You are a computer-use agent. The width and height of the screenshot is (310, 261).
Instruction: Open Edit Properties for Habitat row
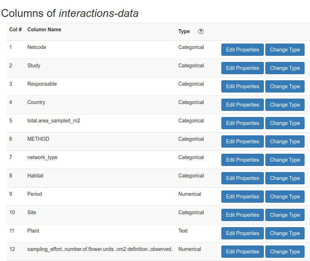(x=242, y=178)
